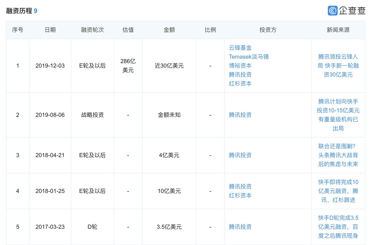Image resolution: width=371 pixels, height=245 pixels.
Task: Open news link 腾讯领投云锋入局
Action: click(x=338, y=66)
